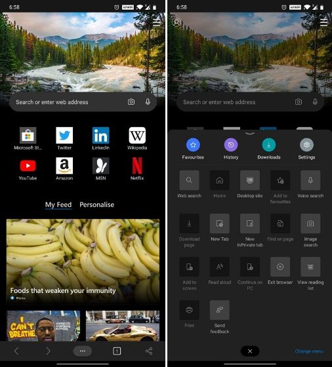Select Find on page option
Viewport: 332px width, 367px height.
tap(280, 227)
